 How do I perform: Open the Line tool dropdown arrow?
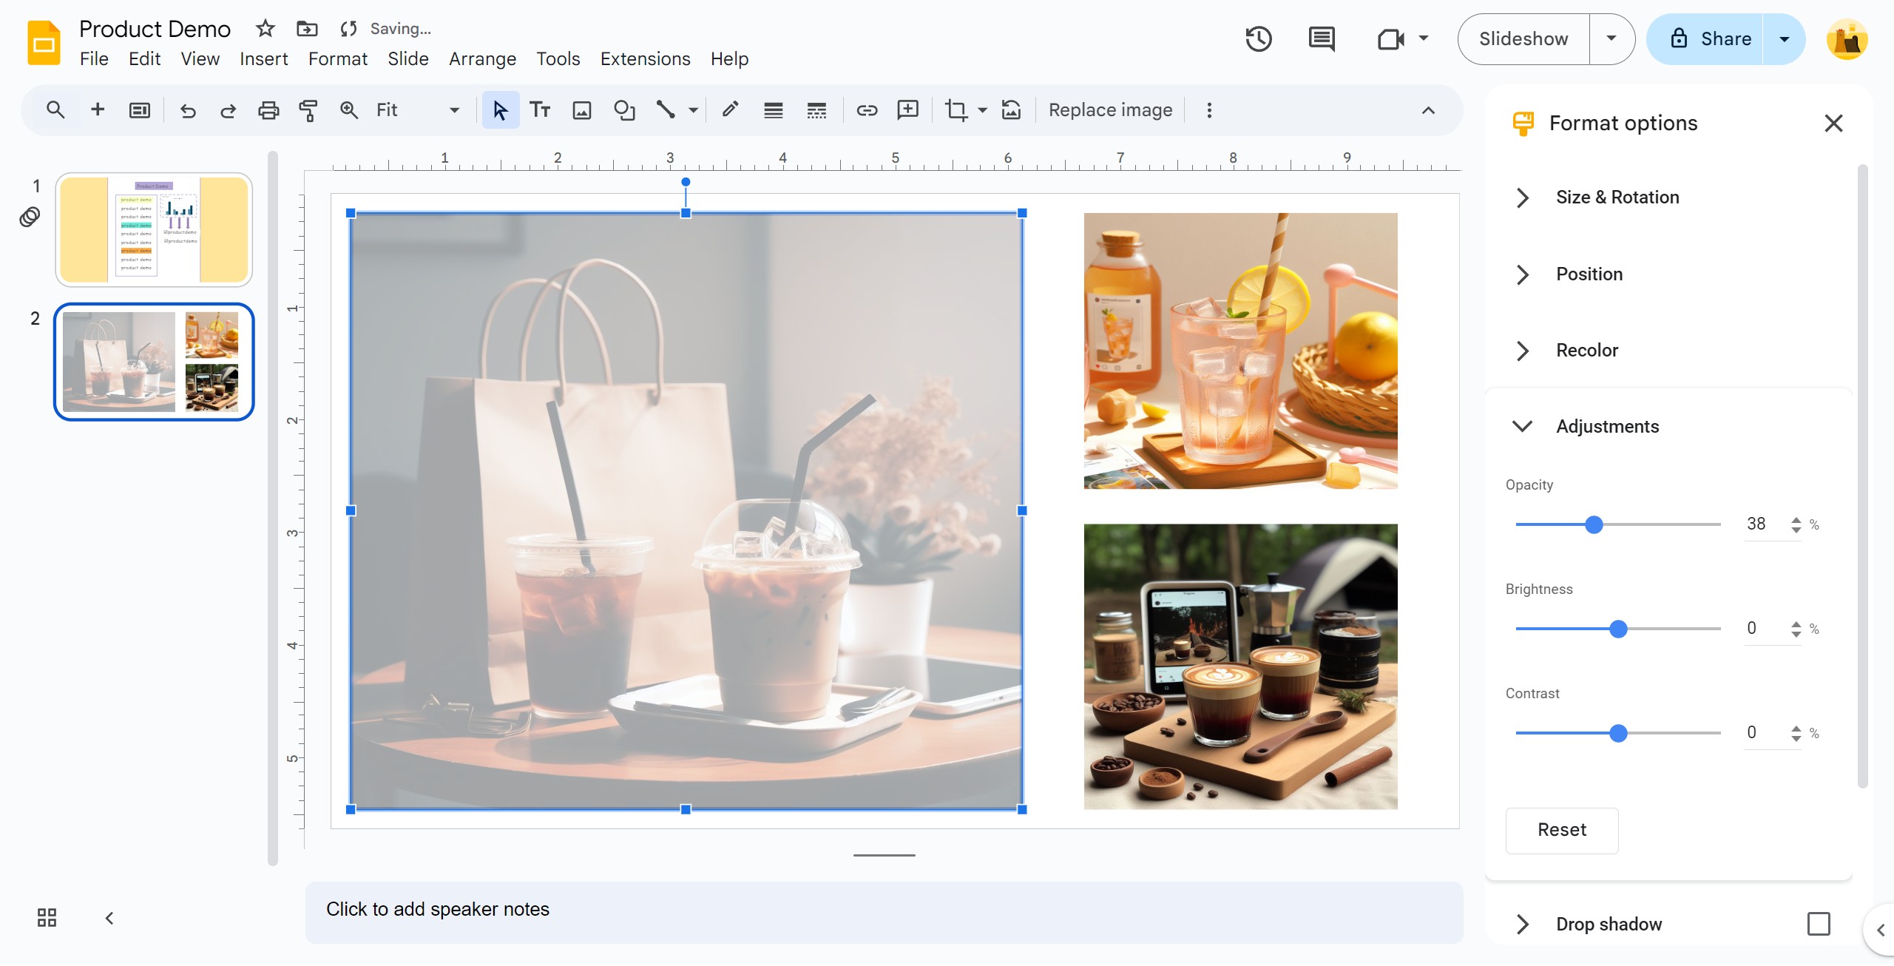coord(693,110)
